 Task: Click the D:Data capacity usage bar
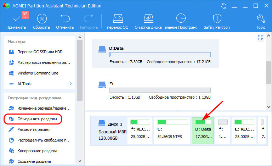click(x=160, y=55)
